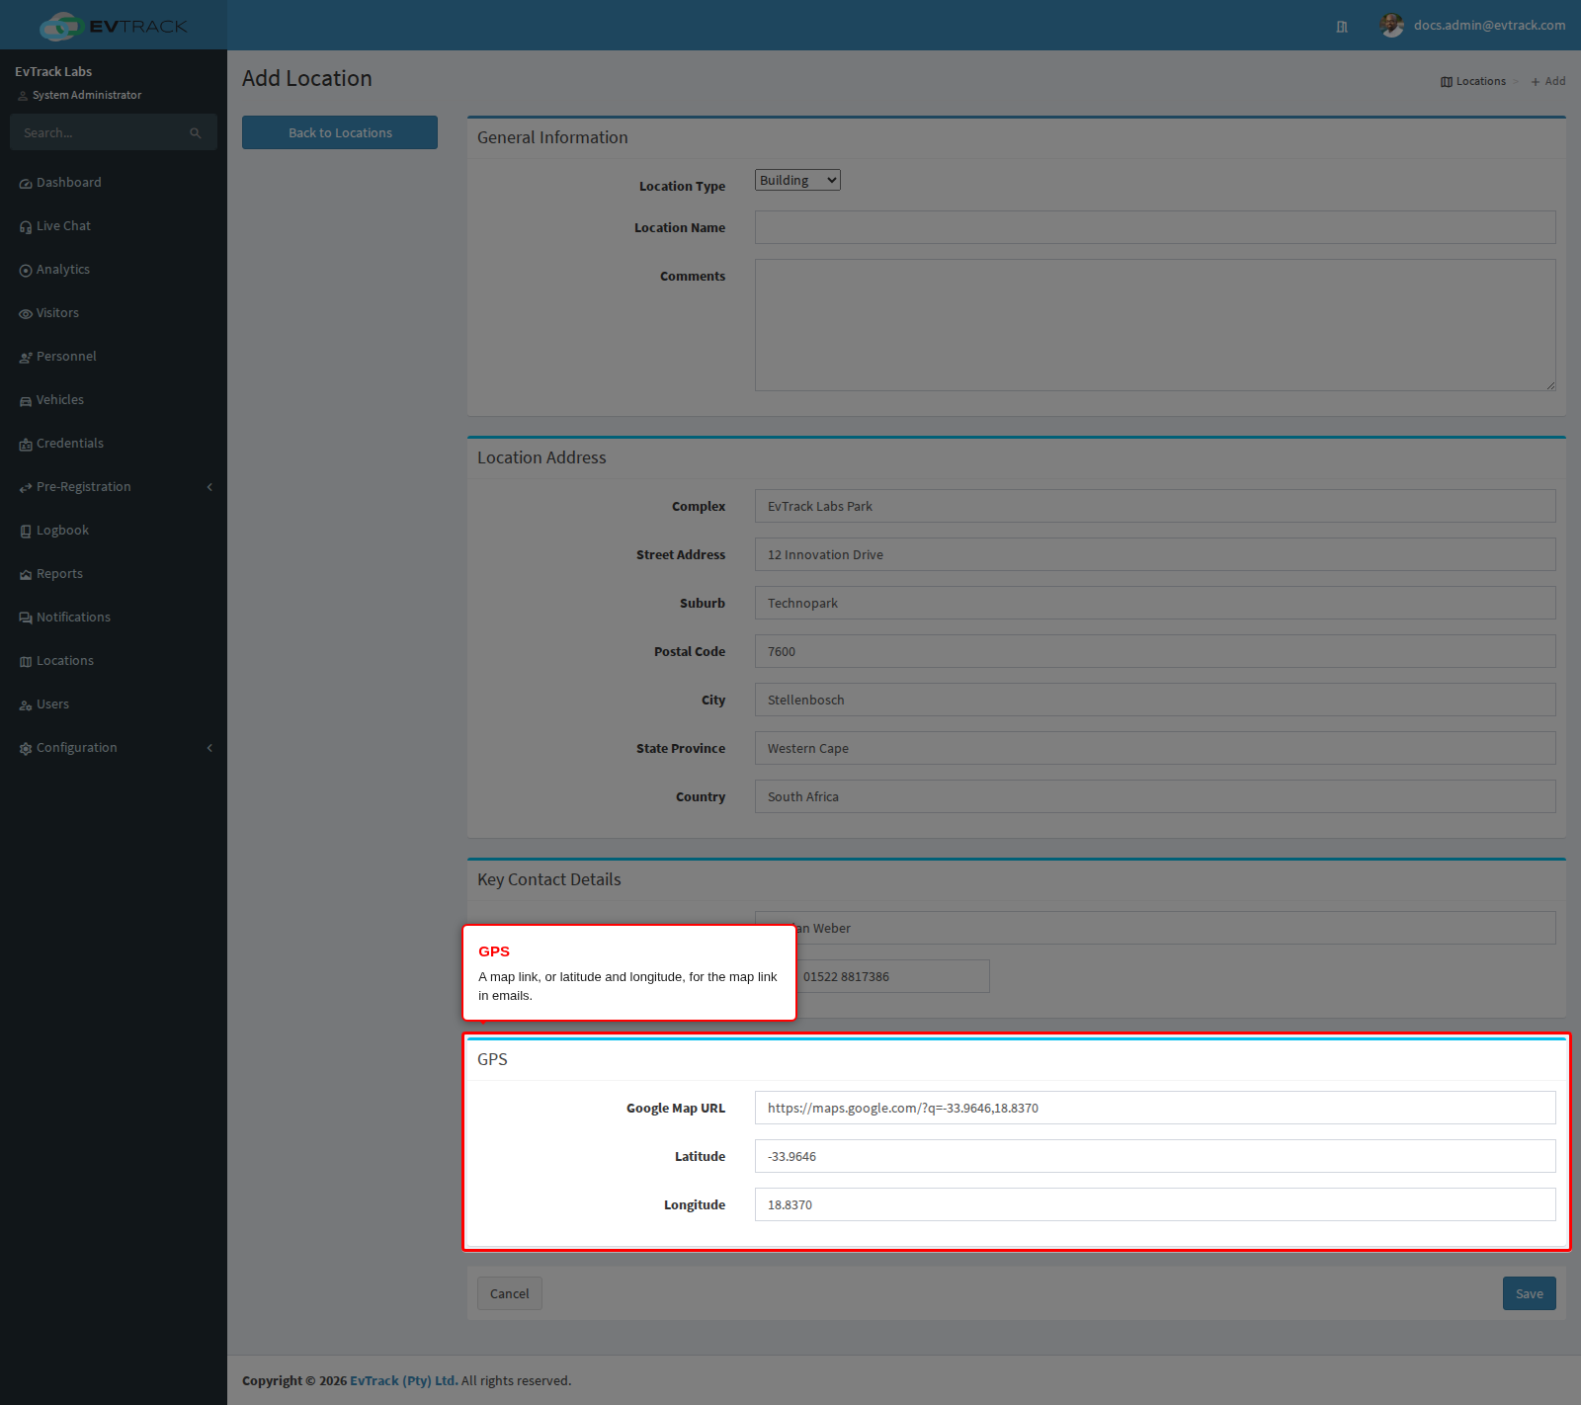Click the search magnifier icon

point(196,133)
